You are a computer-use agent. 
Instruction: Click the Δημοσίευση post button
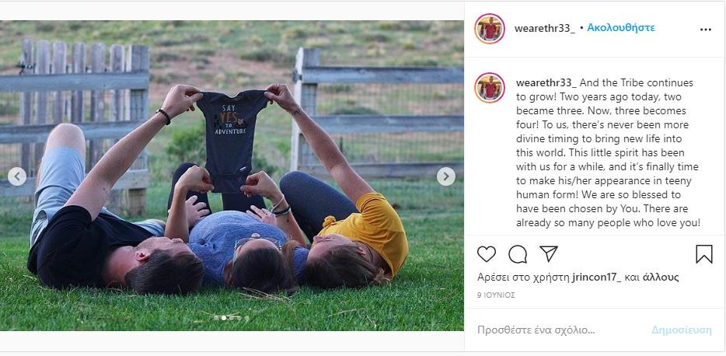coord(682,330)
